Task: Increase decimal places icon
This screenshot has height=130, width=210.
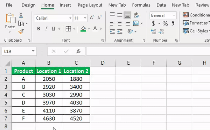Action: click(154, 32)
